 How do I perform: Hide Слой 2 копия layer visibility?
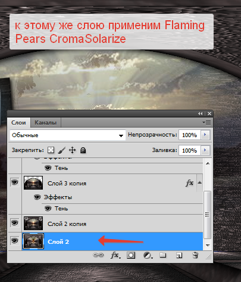coord(15,223)
